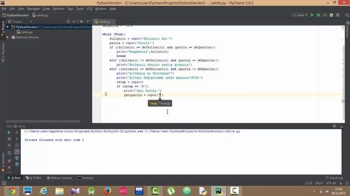Open the search everywhere magnifier
The width and height of the screenshot is (350, 196).
tap(347, 15)
